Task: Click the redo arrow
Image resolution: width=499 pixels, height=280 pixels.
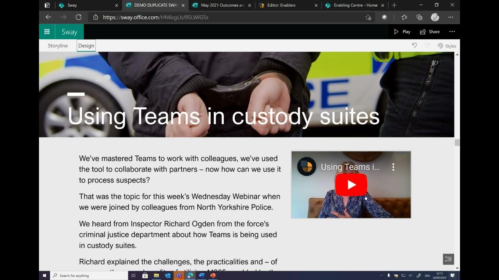Action: (427, 45)
